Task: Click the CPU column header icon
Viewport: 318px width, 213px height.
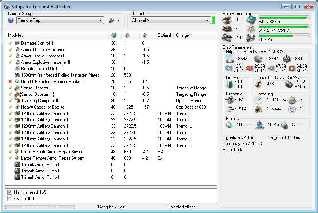Action: 114,35
